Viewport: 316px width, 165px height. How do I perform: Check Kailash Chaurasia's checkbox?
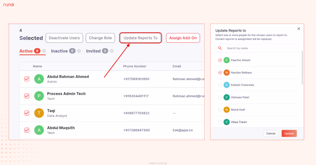[x=220, y=85]
